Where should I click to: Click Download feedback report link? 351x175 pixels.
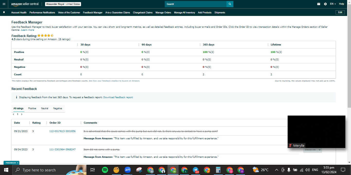118,97
